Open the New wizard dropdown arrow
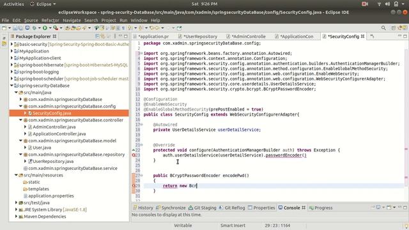This screenshot has width=409, height=230. pos(10,28)
